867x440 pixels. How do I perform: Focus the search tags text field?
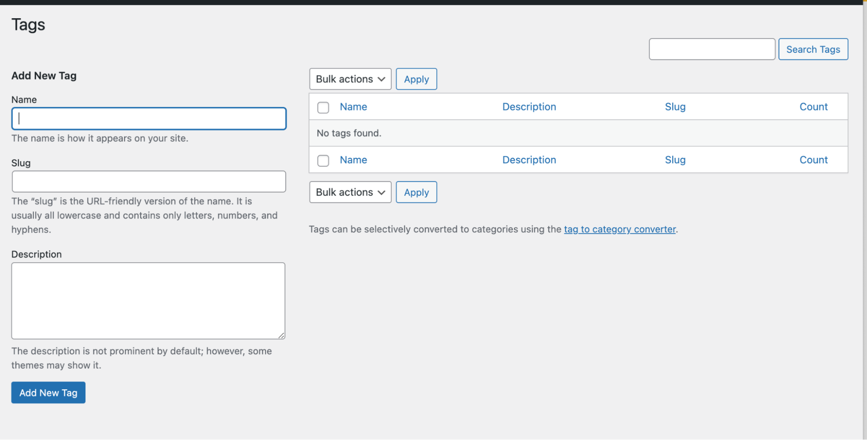pyautogui.click(x=712, y=49)
